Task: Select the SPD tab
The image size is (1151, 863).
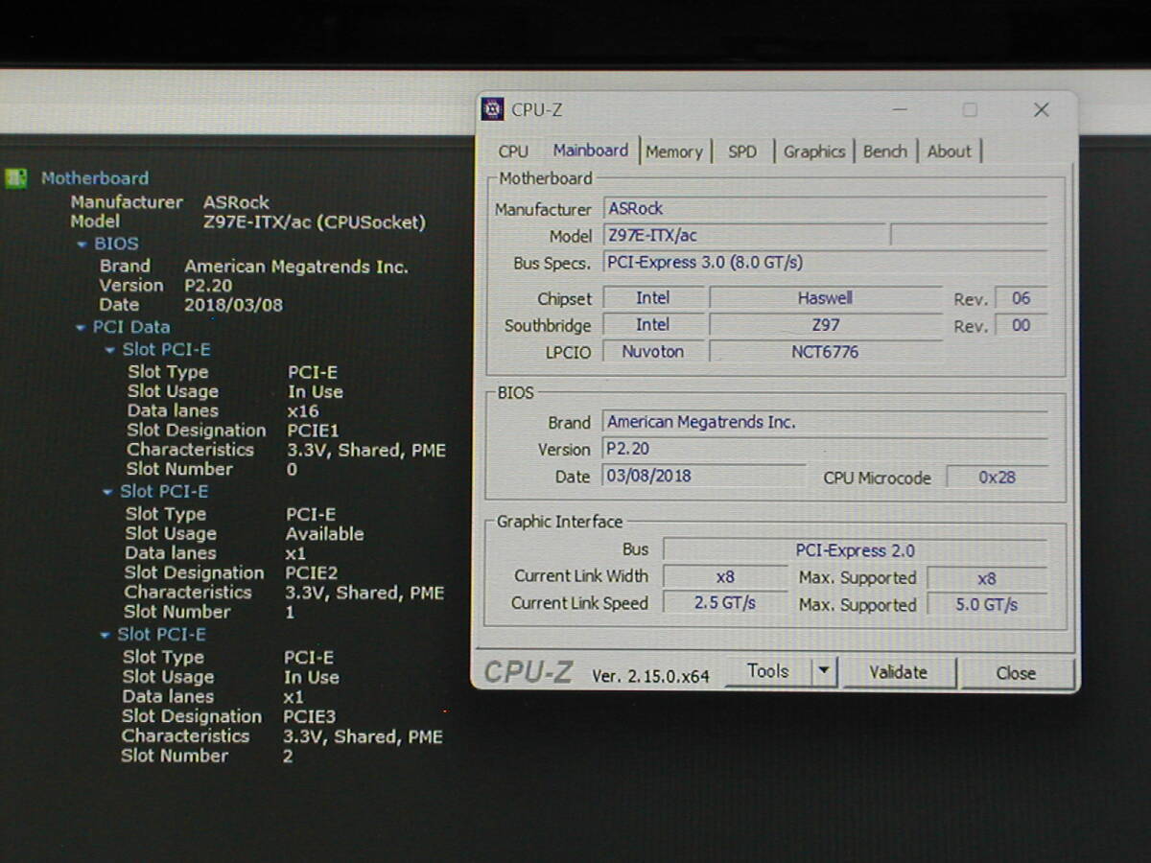Action: coord(742,152)
